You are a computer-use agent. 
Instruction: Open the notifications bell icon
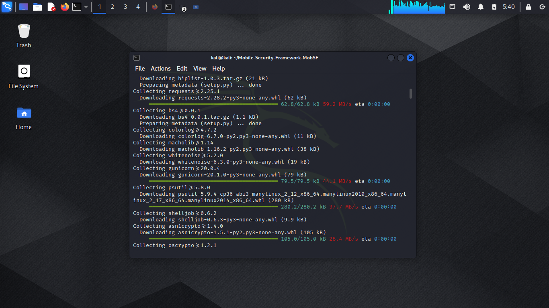tap(481, 7)
